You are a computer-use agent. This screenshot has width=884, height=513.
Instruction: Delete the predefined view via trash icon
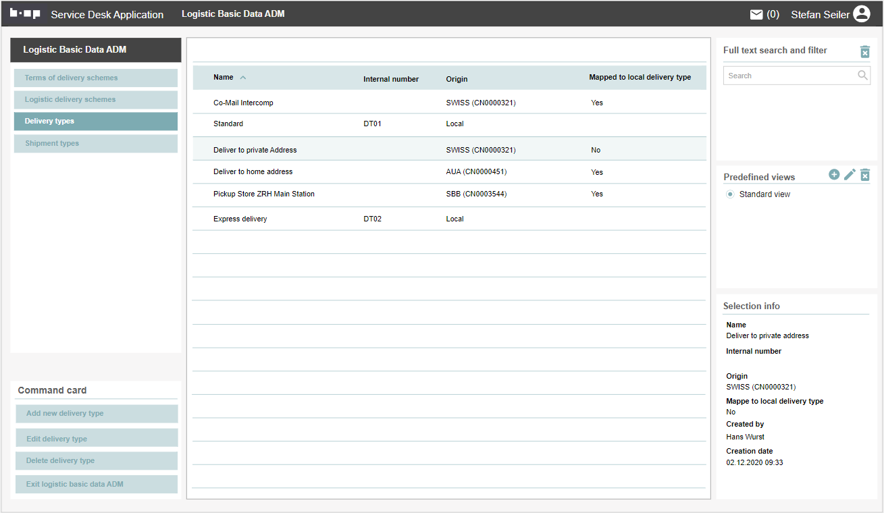[x=865, y=175]
